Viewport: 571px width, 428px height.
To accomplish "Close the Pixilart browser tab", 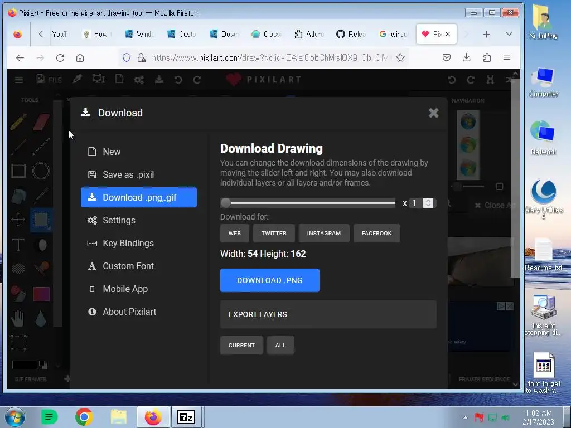I will click(x=448, y=34).
